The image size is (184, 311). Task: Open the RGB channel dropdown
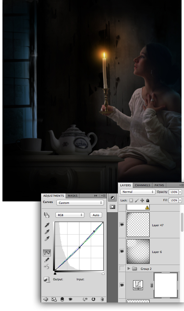(x=70, y=215)
